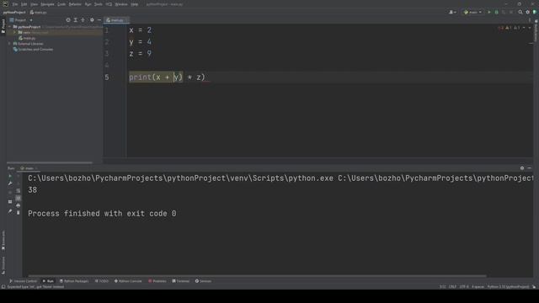
Task: Toggle scroll to end in Run console
Action: click(19, 199)
